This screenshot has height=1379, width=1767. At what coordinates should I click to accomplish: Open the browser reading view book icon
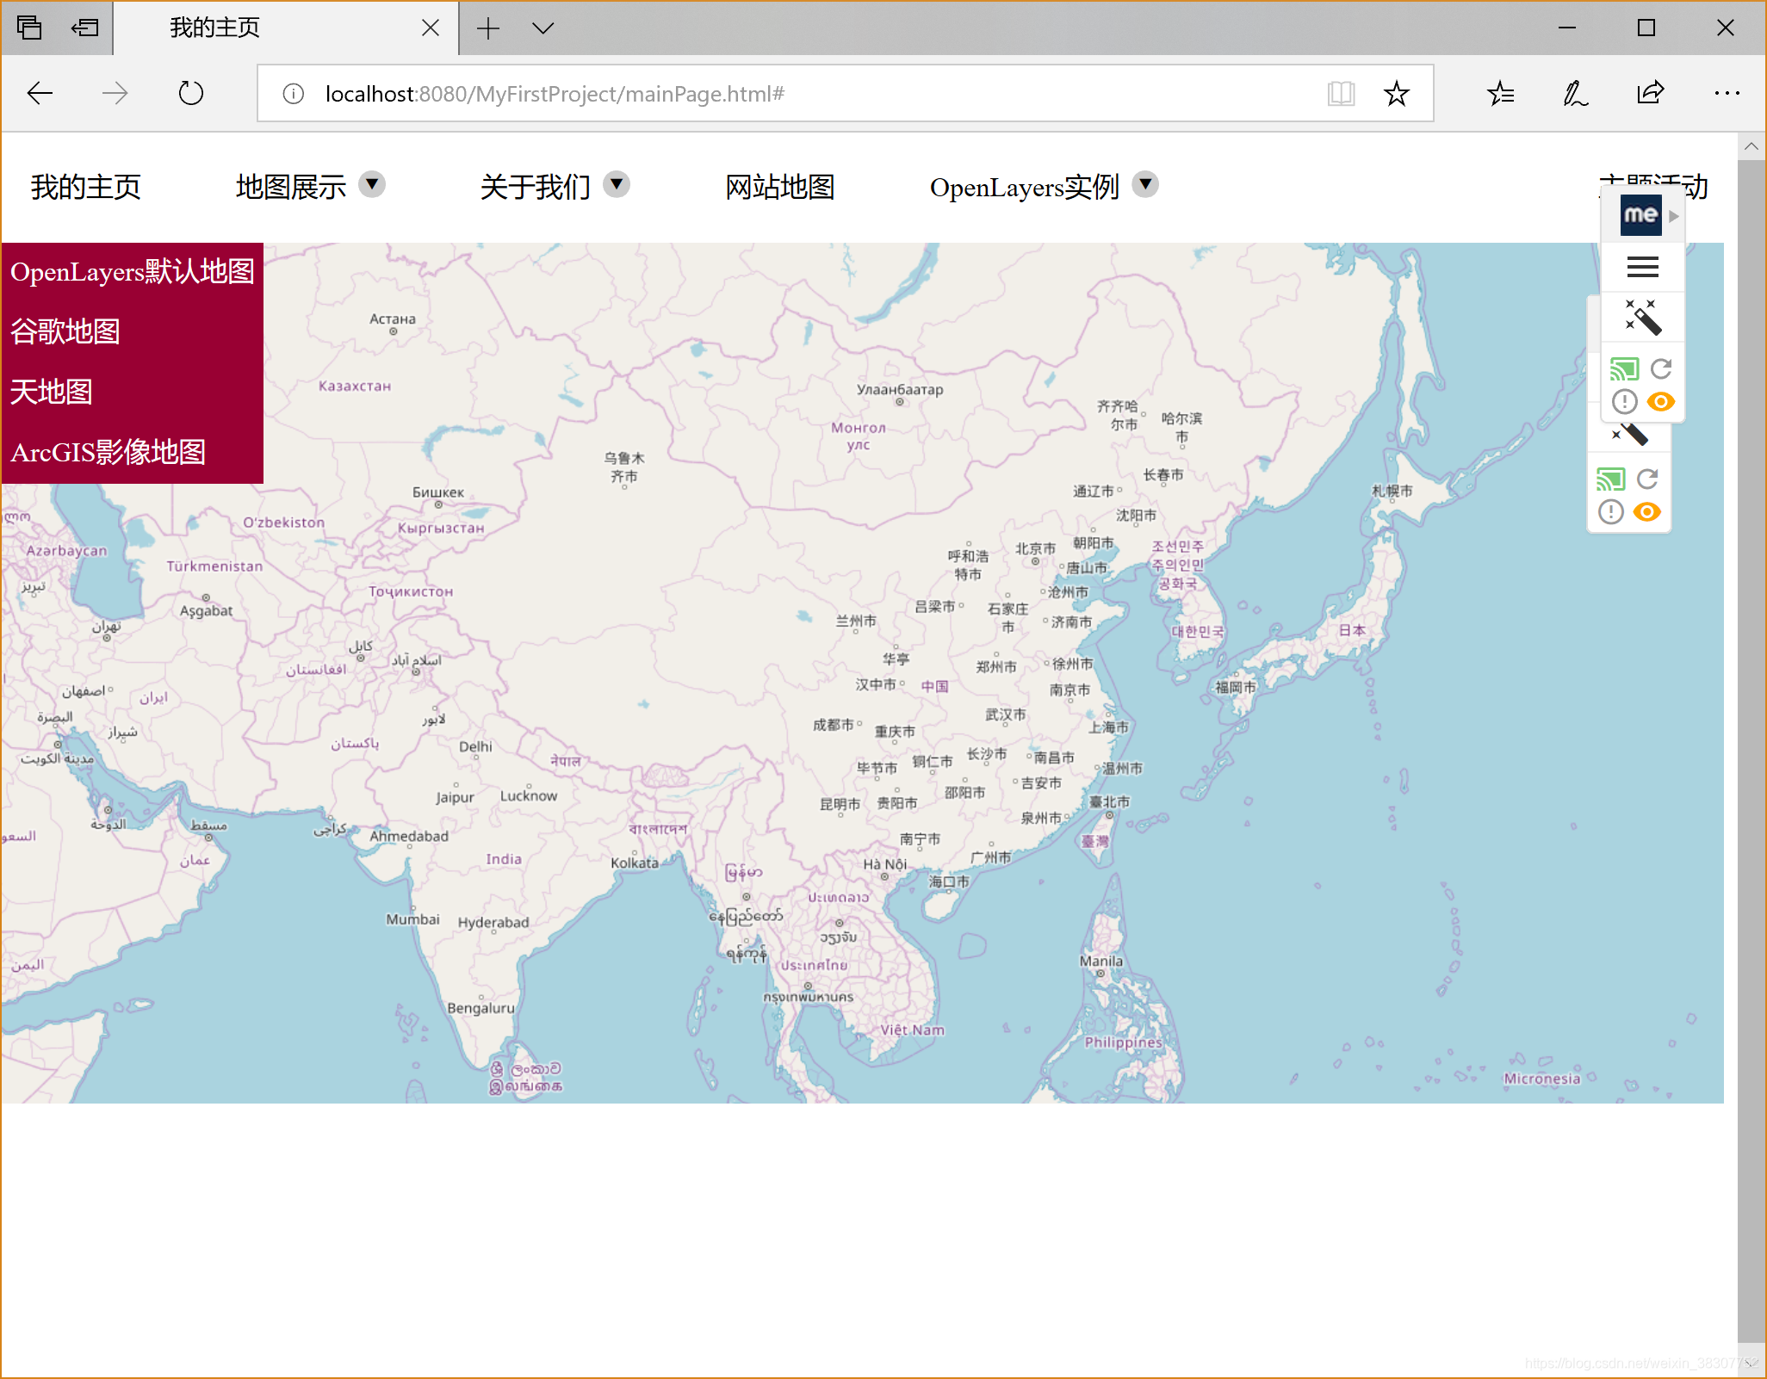point(1341,94)
